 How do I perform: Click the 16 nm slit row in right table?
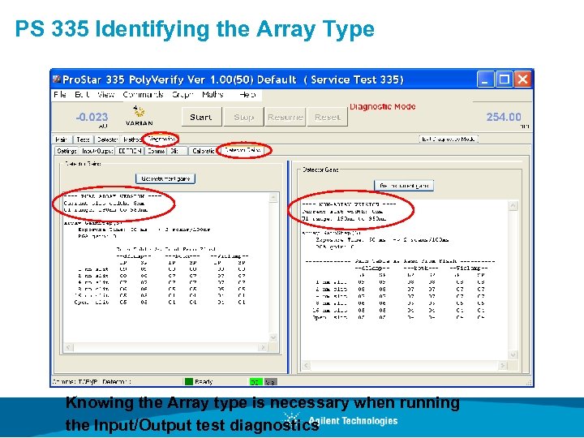pyautogui.click(x=400, y=310)
